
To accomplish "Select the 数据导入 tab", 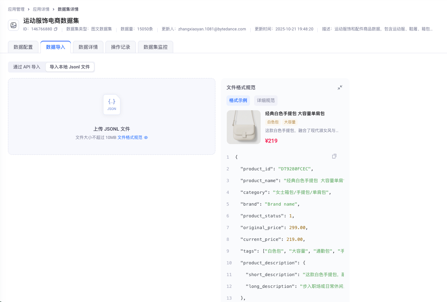I will [x=56, y=47].
